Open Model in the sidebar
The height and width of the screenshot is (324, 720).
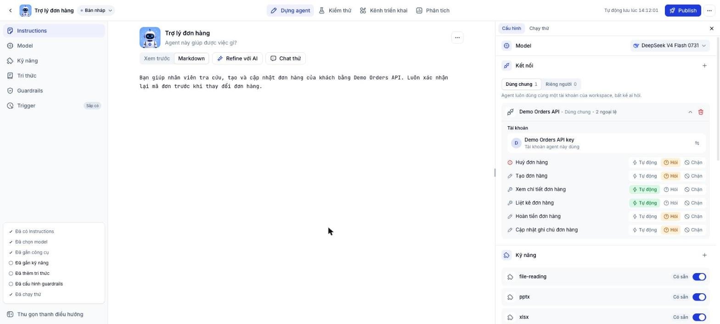click(54, 46)
